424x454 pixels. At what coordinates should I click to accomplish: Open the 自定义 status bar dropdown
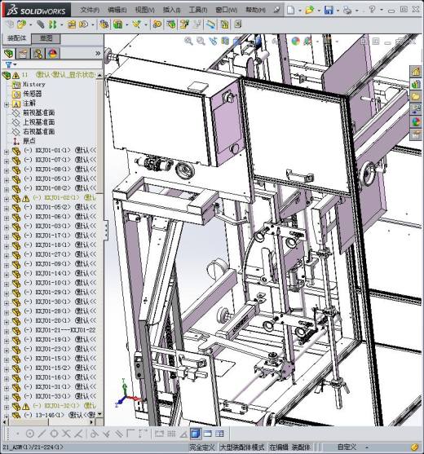[x=366, y=447]
